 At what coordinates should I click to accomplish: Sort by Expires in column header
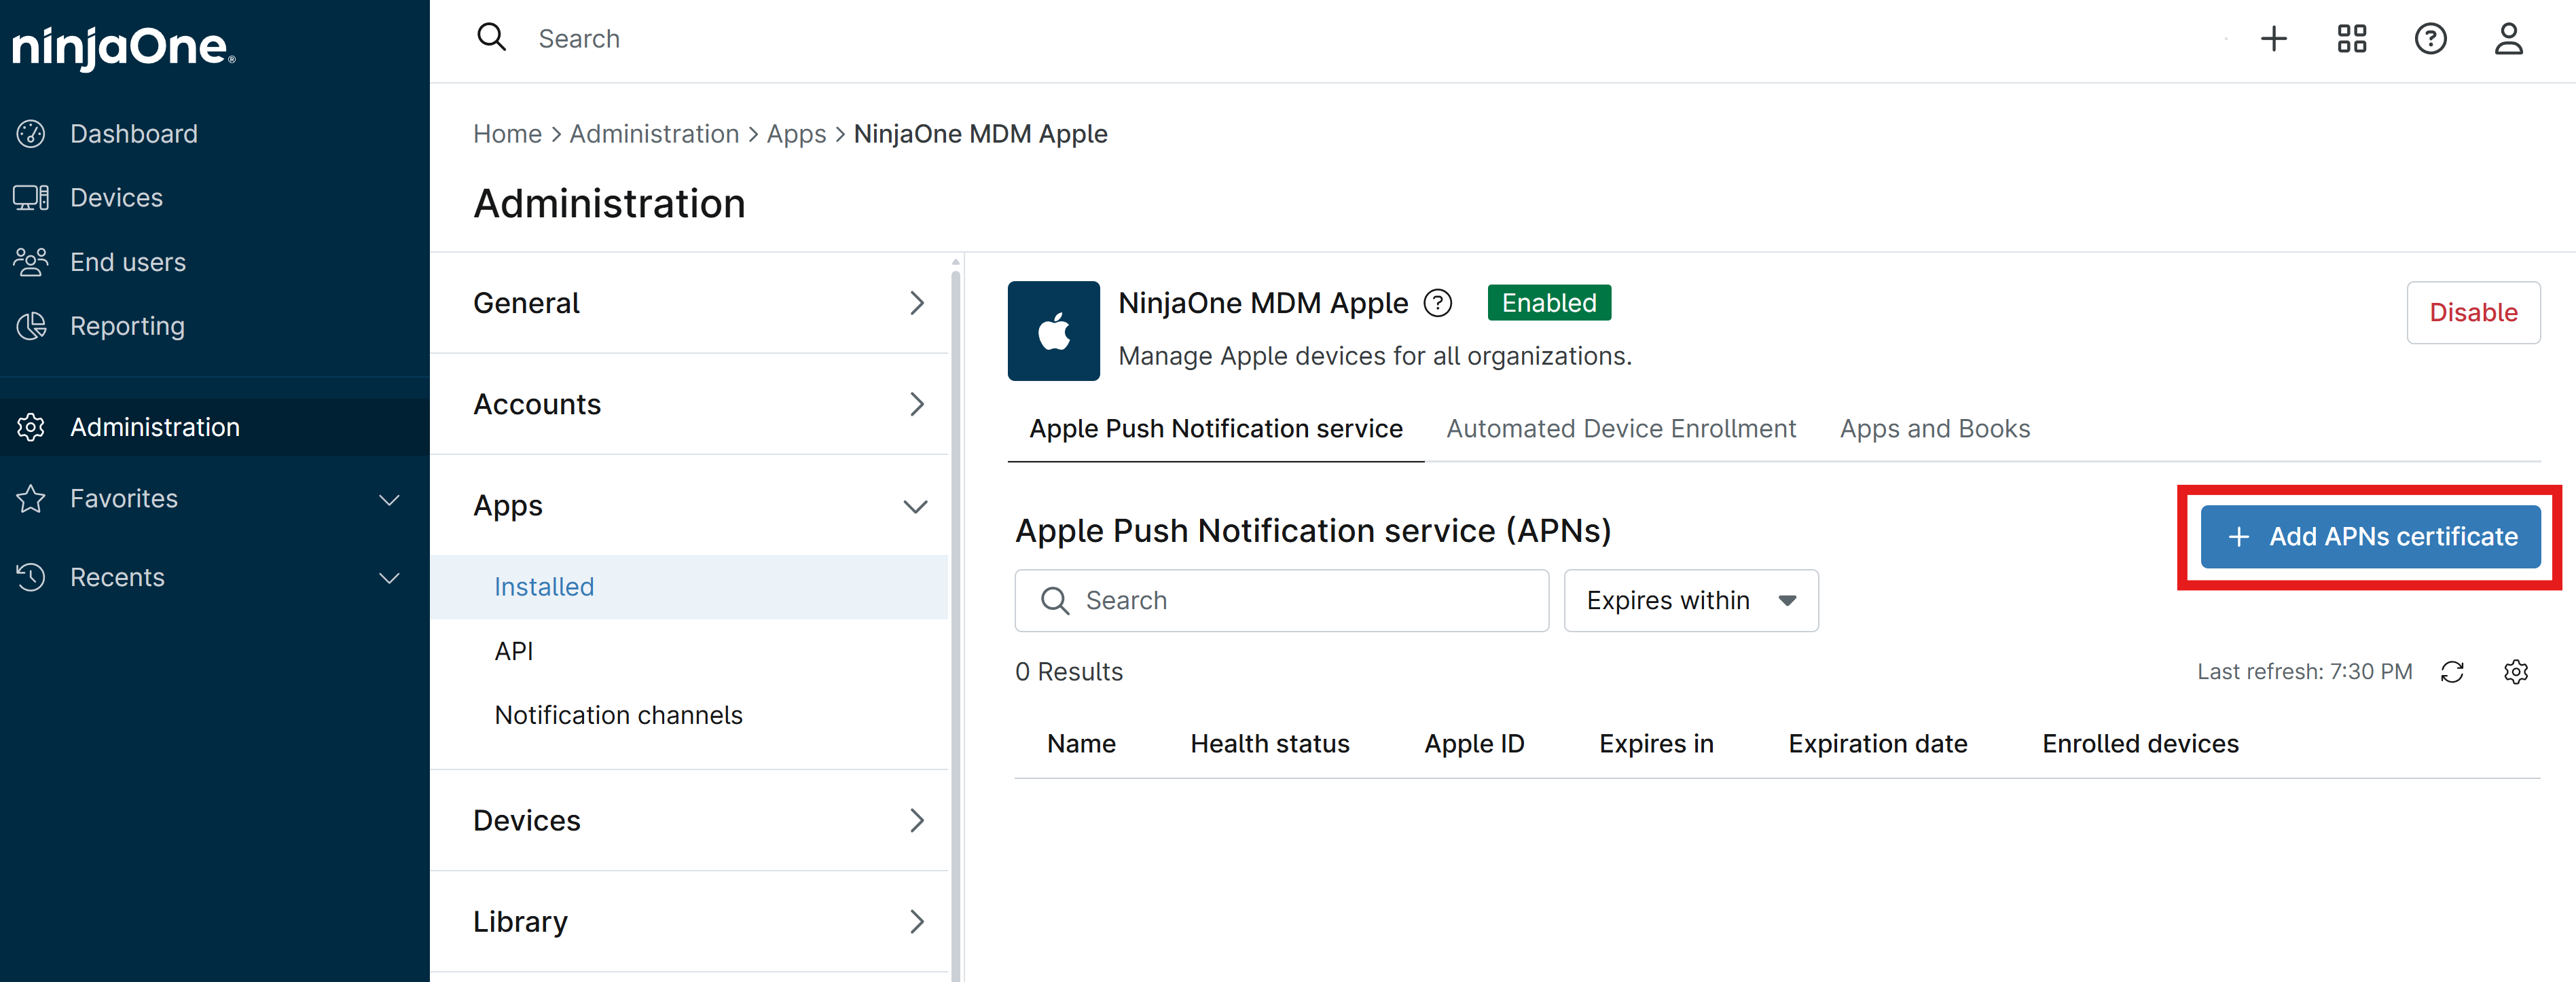pyautogui.click(x=1656, y=744)
